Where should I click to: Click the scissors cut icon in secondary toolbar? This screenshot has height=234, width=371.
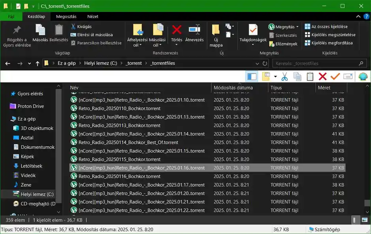click(x=285, y=76)
